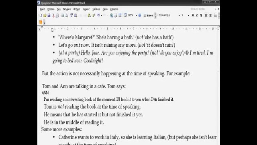Click the E-mail icon next to Permission
This screenshot has width=257, height=145.
tap(57, 16)
